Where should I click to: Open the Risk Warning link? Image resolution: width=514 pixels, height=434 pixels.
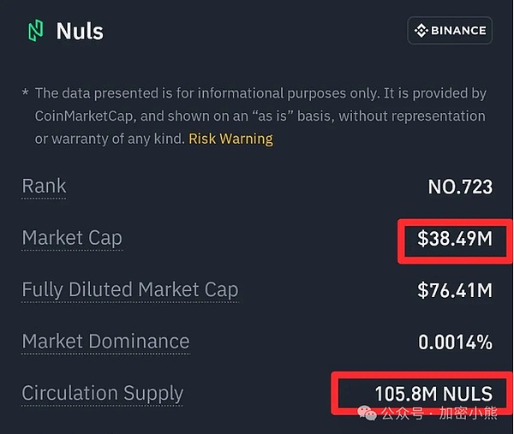tap(230, 139)
